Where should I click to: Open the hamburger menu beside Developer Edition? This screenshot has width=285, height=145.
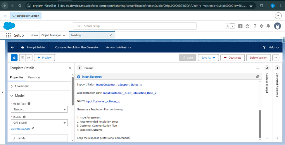coord(5,16)
